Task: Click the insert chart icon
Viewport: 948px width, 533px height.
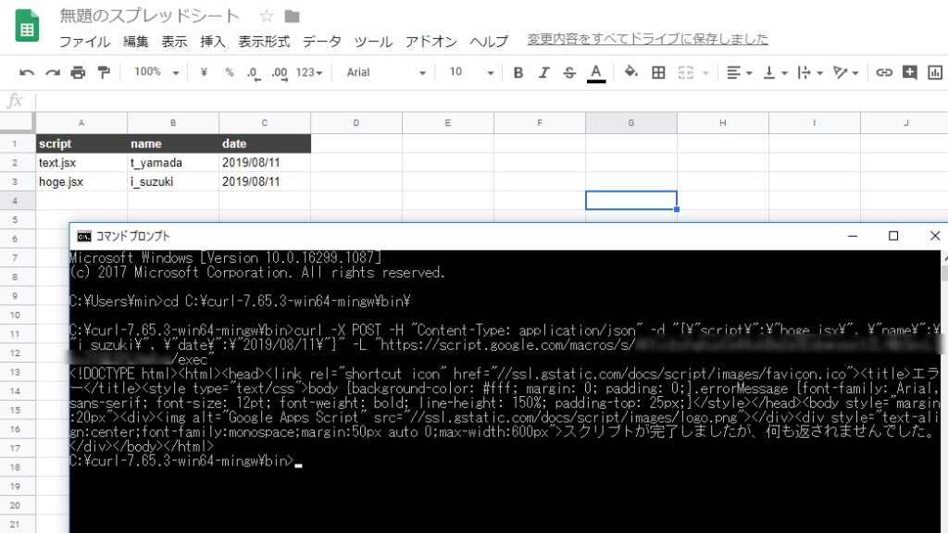Action: (x=936, y=72)
